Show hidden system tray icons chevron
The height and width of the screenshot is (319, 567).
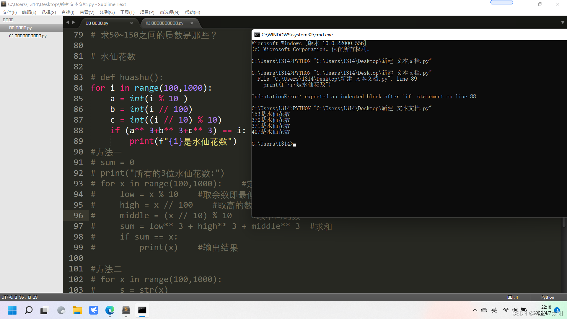pos(475,310)
